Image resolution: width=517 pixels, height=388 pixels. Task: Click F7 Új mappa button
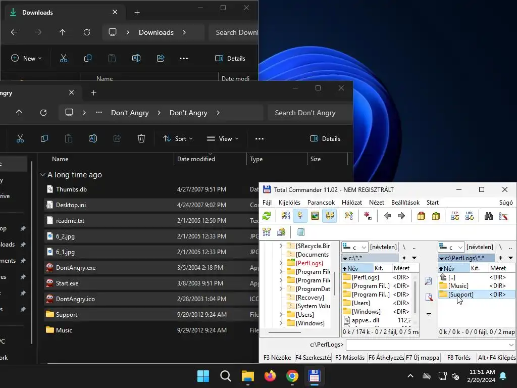[x=423, y=358]
